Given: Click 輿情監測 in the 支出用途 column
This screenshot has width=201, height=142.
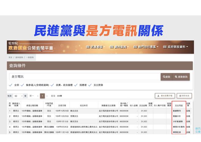Looking at the screenshot, I should point(177,132).
